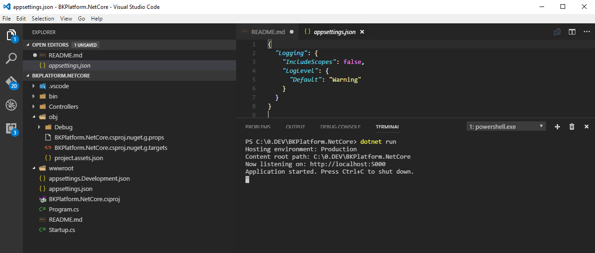This screenshot has width=595, height=253.
Task: Open the Search view in activity bar
Action: [11, 58]
